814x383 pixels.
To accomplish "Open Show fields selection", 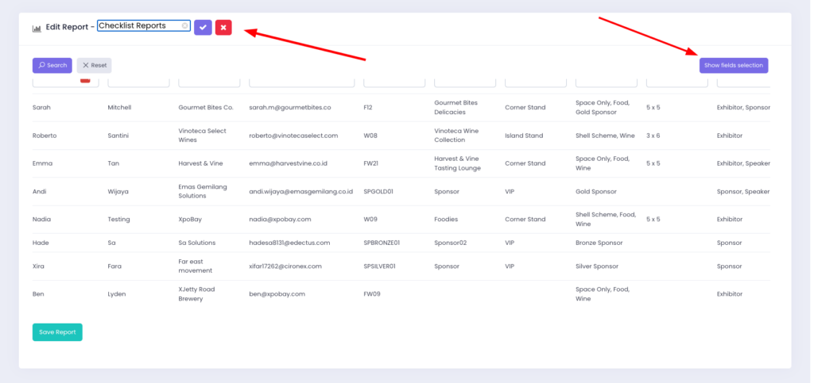I will tap(733, 66).
